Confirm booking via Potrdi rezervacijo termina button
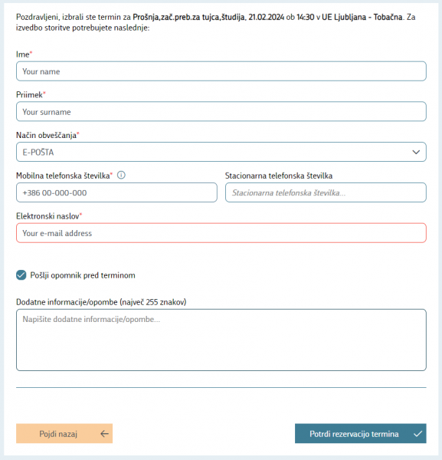This screenshot has height=460, width=442. (x=361, y=433)
